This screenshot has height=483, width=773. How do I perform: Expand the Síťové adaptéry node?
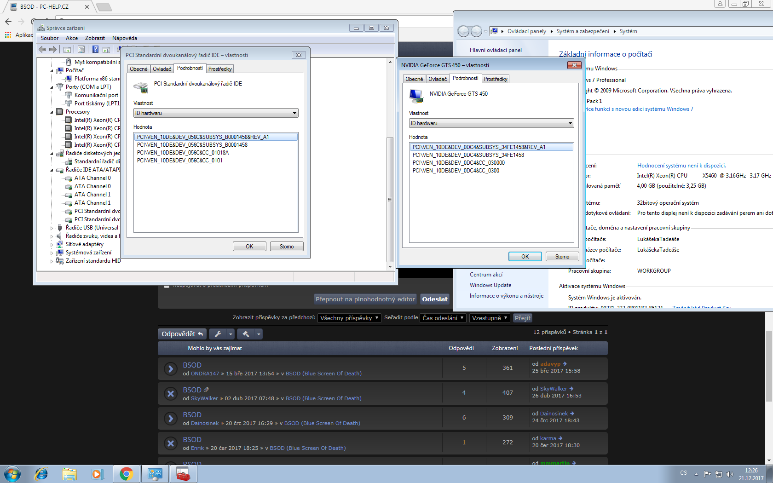(52, 244)
